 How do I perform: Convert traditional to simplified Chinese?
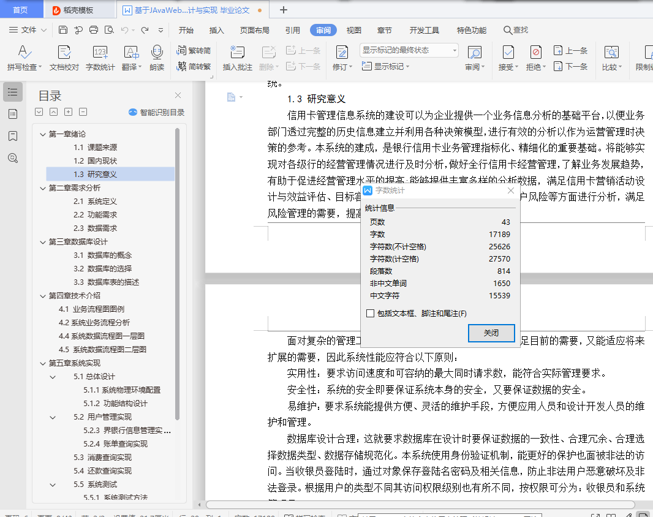tap(194, 50)
